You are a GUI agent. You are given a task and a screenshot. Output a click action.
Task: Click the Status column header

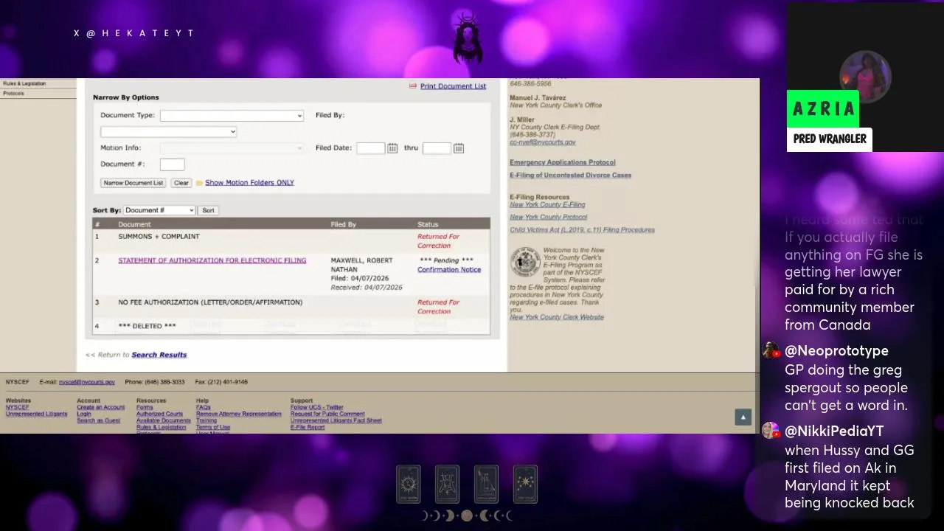[428, 224]
